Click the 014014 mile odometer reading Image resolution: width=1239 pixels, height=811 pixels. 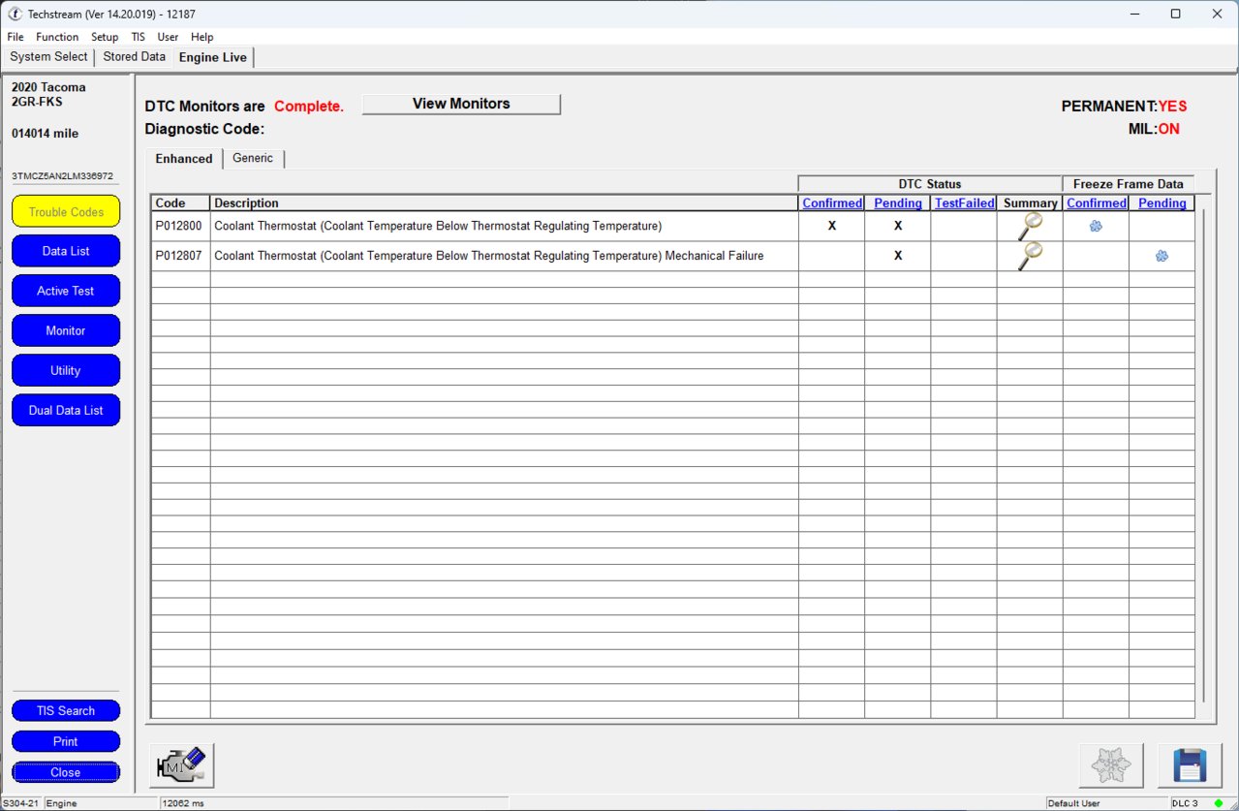pyautogui.click(x=46, y=133)
